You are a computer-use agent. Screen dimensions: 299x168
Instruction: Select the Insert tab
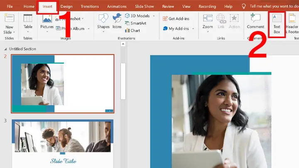point(47,7)
